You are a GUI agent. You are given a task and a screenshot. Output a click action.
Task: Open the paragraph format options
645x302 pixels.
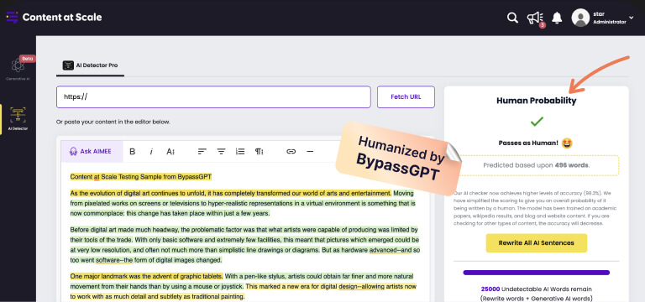click(x=260, y=152)
